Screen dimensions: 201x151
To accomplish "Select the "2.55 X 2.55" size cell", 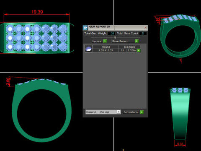I will point(106,50).
